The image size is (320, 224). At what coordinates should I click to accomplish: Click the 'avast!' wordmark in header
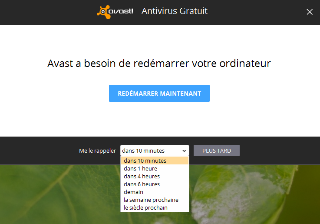point(121,11)
